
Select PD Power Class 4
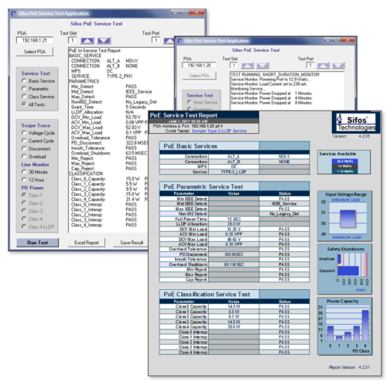point(24,219)
